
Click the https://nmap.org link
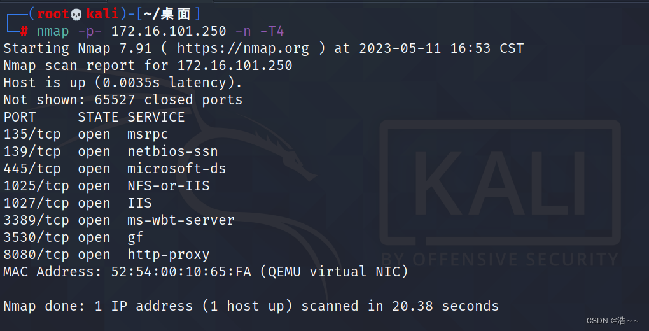[243, 48]
